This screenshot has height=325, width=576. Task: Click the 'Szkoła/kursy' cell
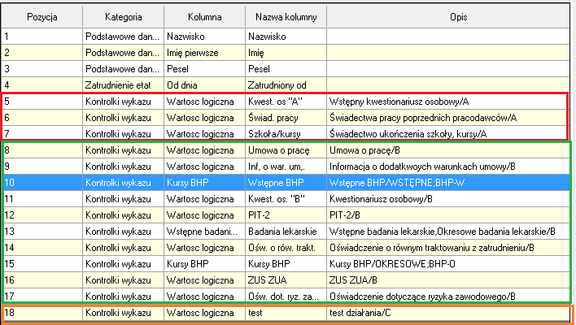[x=286, y=134]
